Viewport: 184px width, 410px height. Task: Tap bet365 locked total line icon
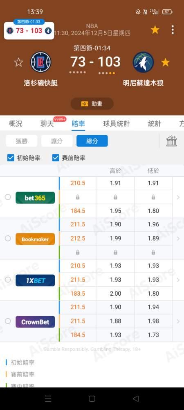(x=78, y=198)
